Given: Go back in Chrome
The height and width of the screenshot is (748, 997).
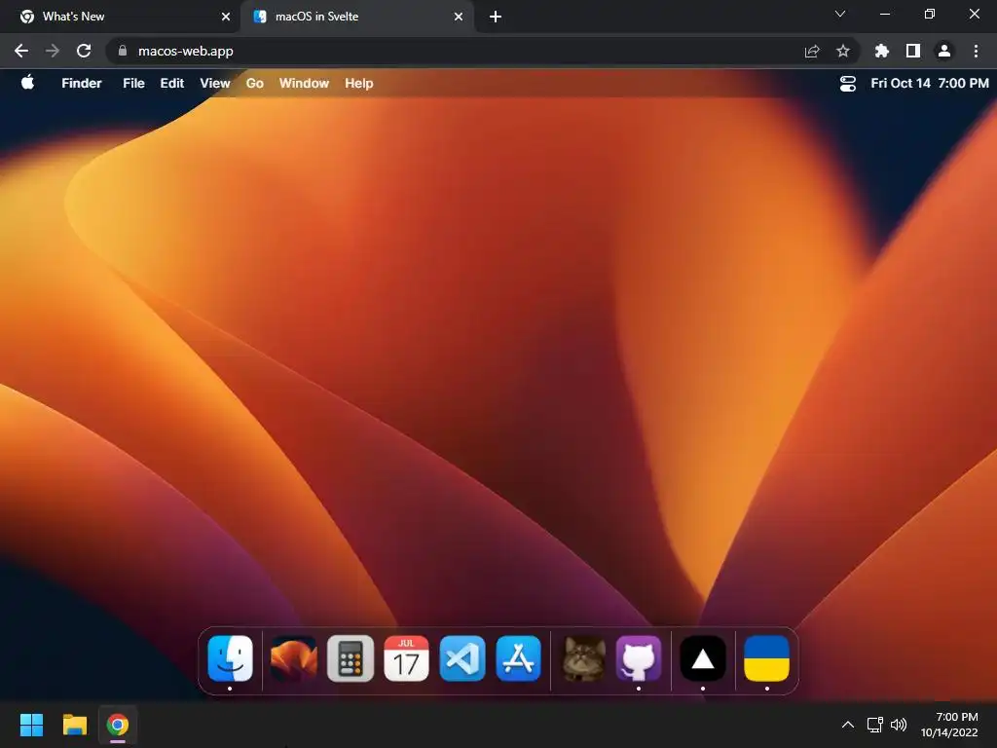Looking at the screenshot, I should [x=21, y=51].
